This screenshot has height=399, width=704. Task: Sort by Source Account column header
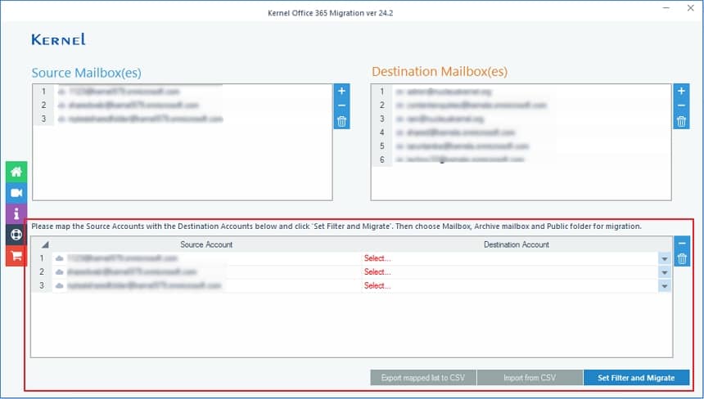pos(206,244)
